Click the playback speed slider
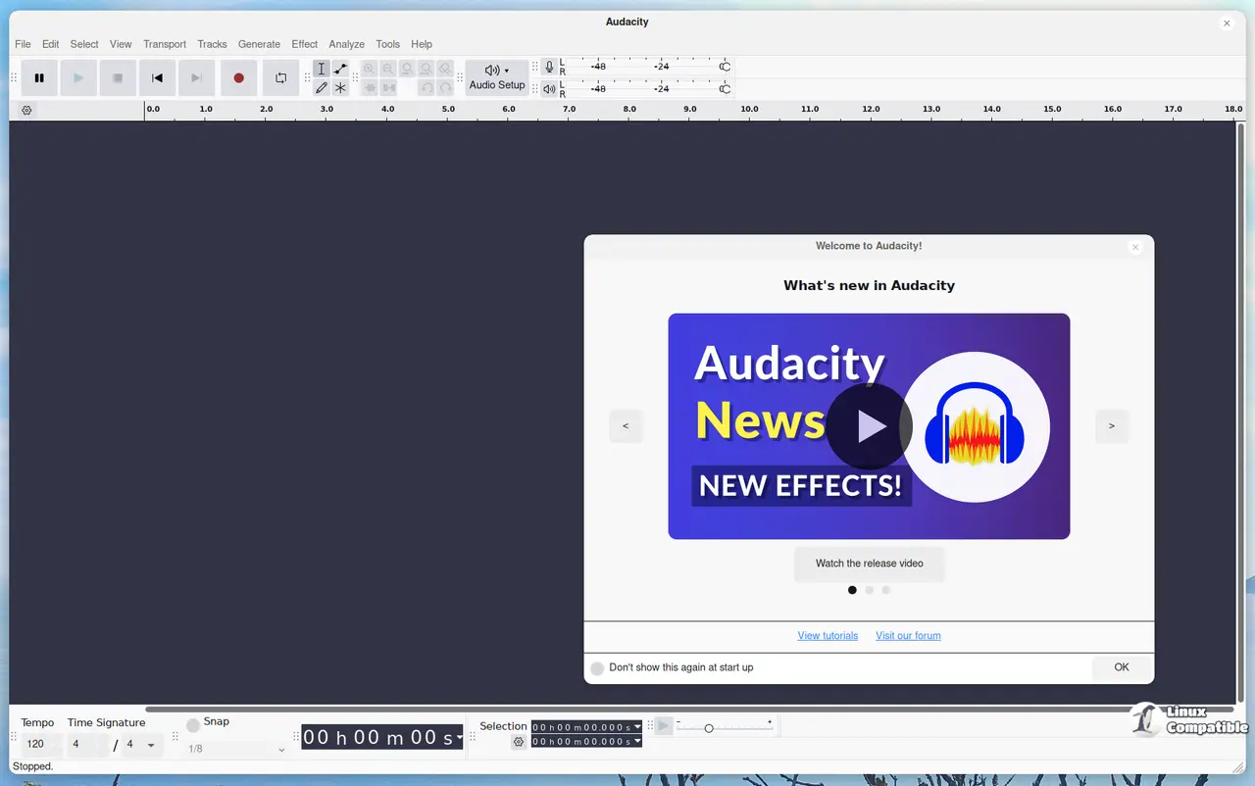 pyautogui.click(x=709, y=728)
